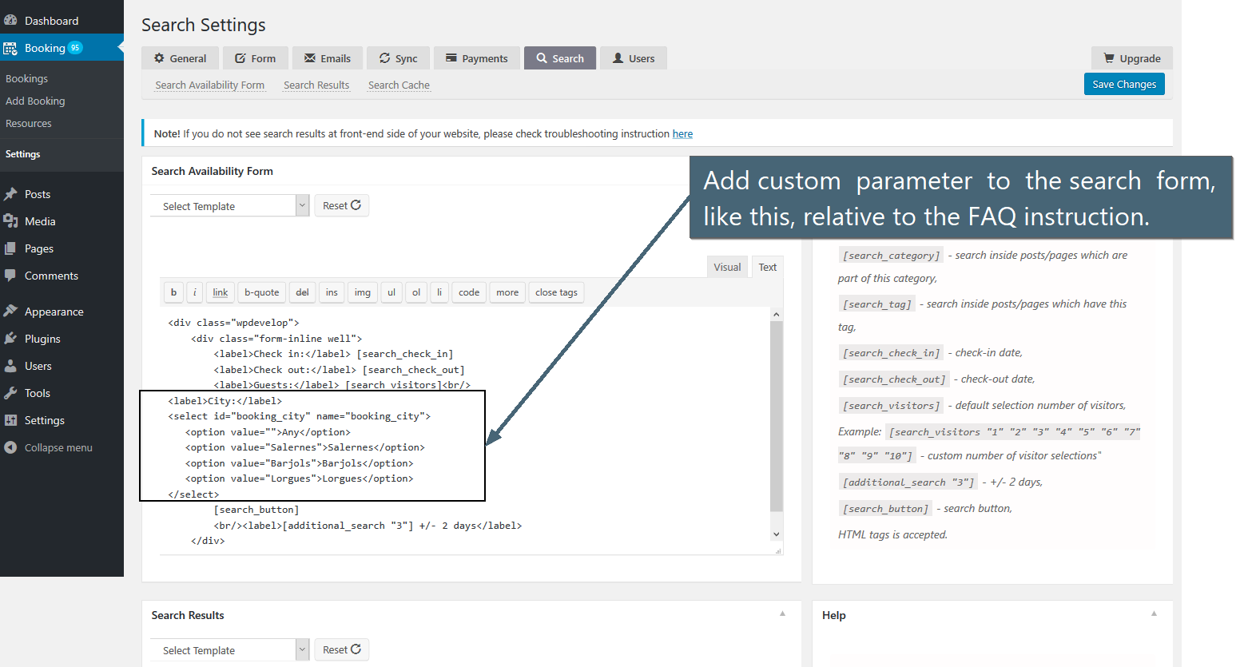Reset the Search Results template
The width and height of the screenshot is (1240, 667).
[x=342, y=649]
